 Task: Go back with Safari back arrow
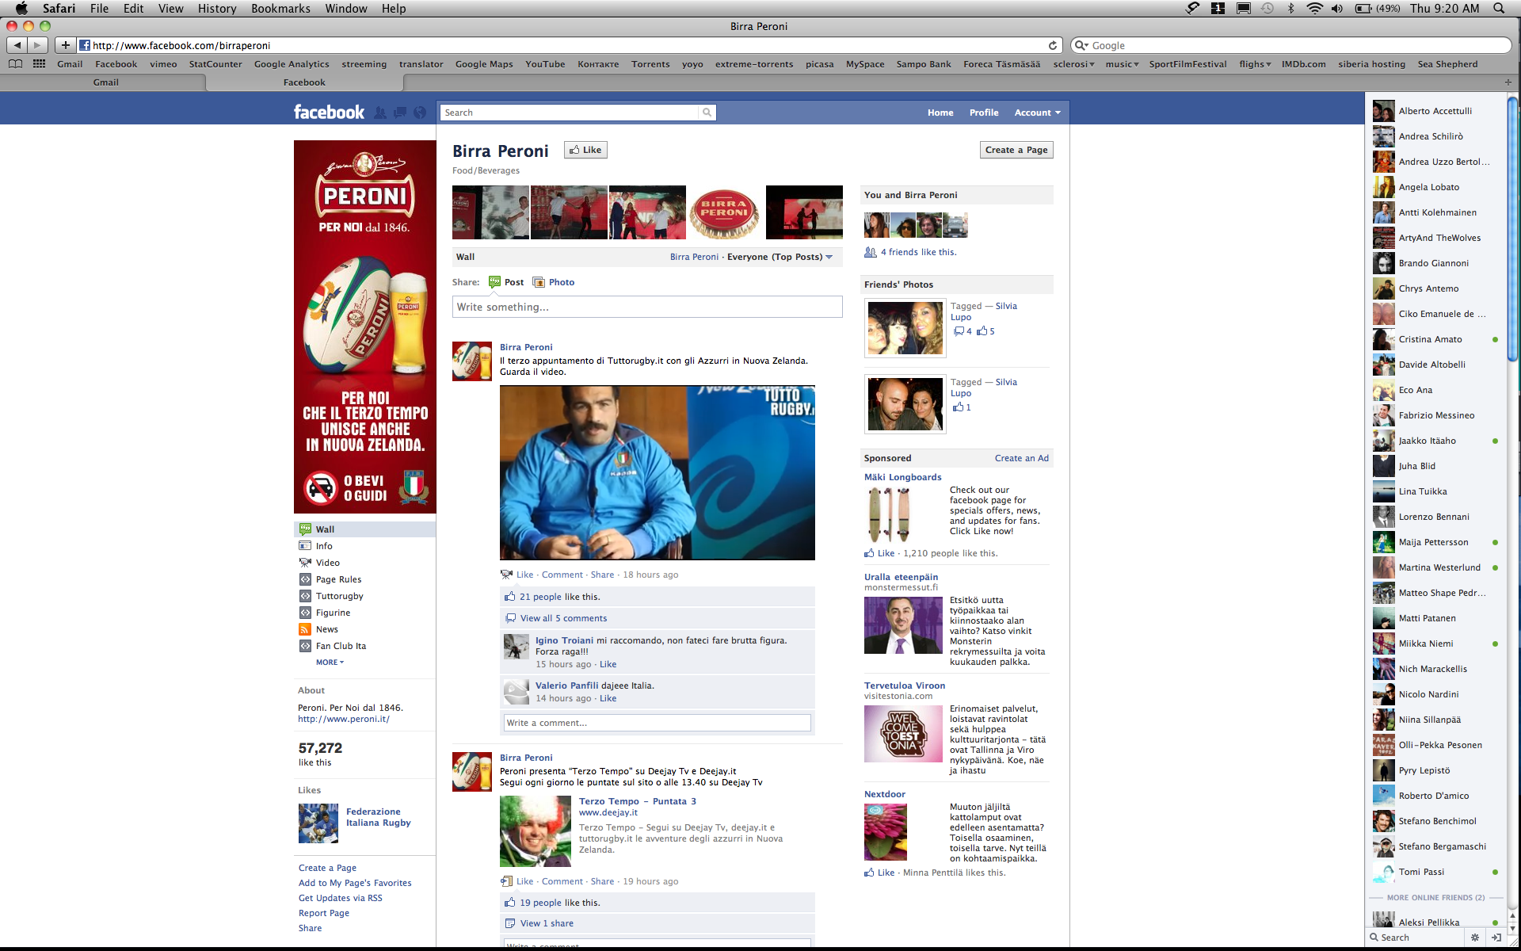tap(17, 45)
